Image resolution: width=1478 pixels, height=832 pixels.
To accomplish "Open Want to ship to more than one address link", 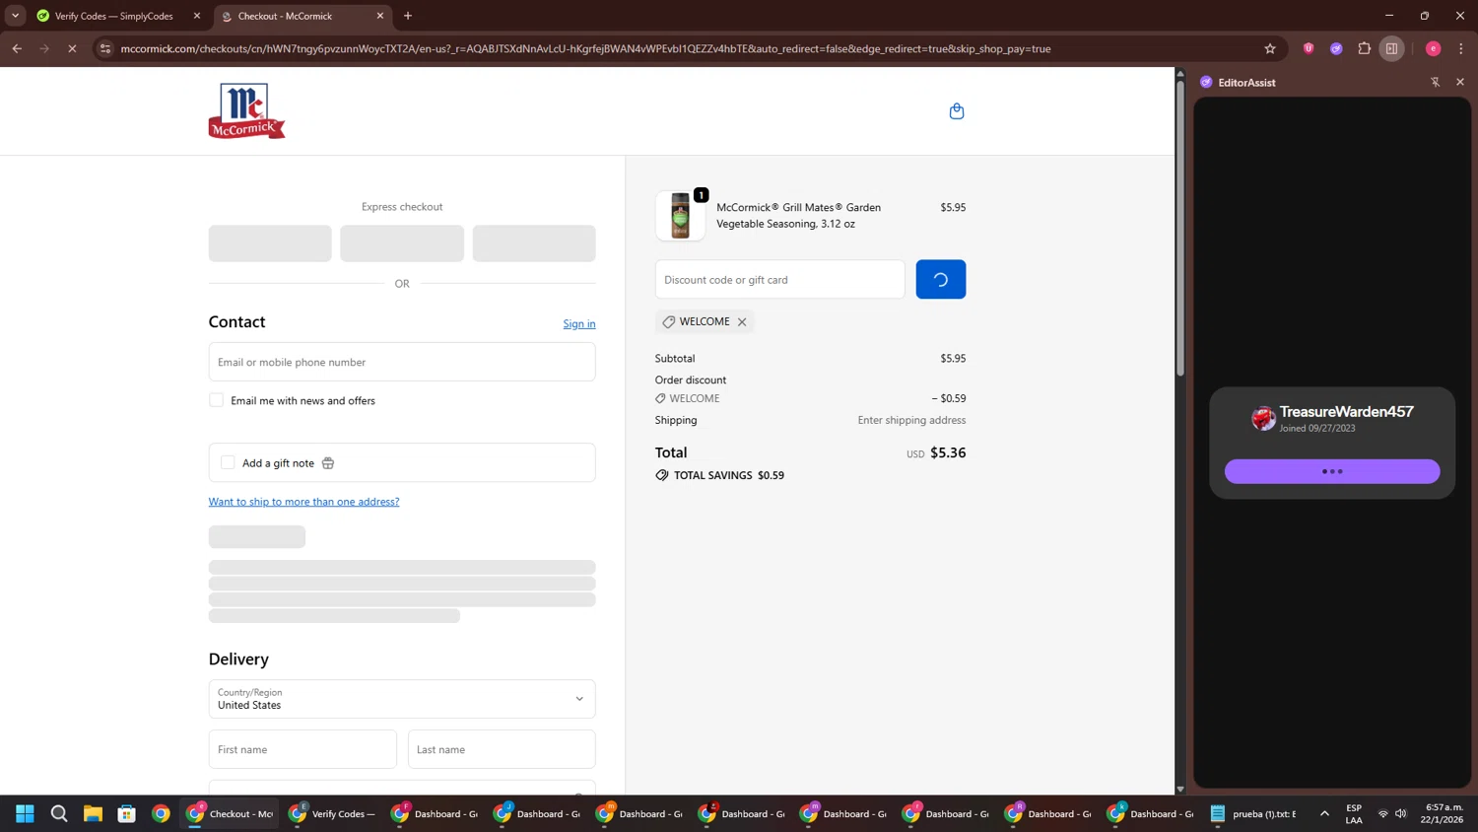I will point(303,502).
